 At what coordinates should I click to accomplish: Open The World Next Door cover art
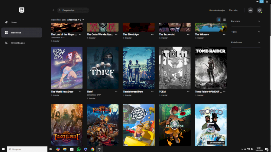click(x=67, y=68)
